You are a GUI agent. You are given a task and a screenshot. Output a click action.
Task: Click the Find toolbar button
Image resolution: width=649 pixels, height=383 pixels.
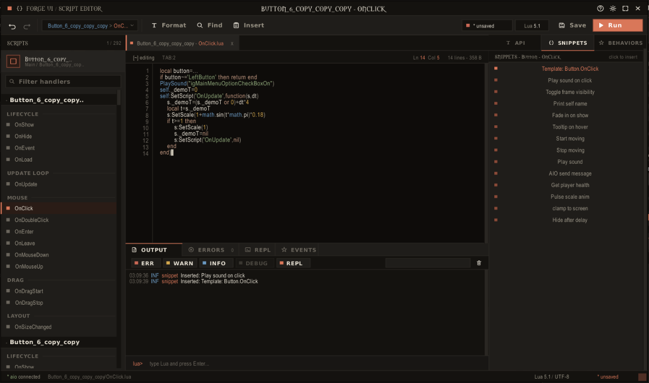(x=210, y=25)
